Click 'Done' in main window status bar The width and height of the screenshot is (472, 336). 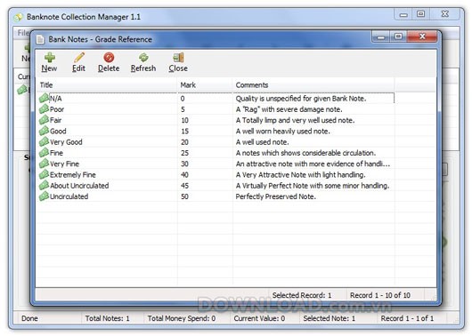tap(29, 318)
